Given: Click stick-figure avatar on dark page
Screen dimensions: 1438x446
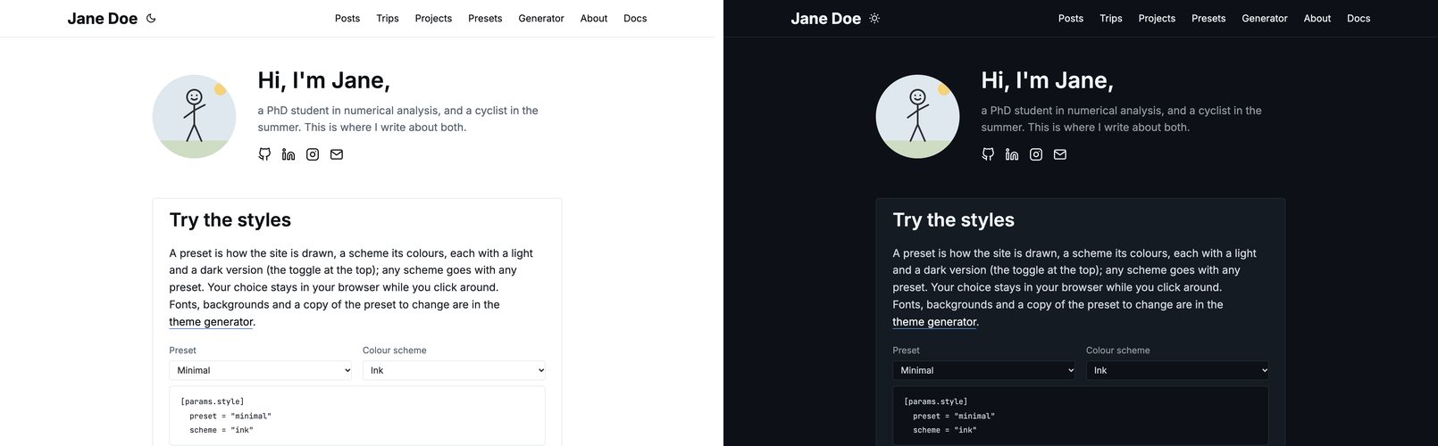Looking at the screenshot, I should [918, 117].
